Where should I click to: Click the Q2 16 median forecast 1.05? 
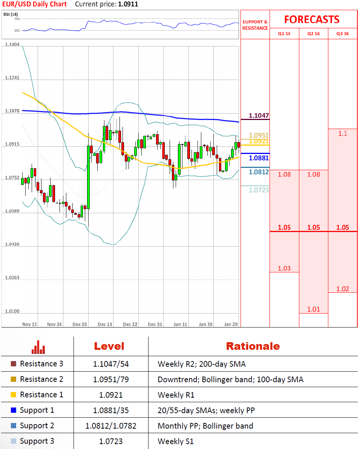tap(314, 228)
